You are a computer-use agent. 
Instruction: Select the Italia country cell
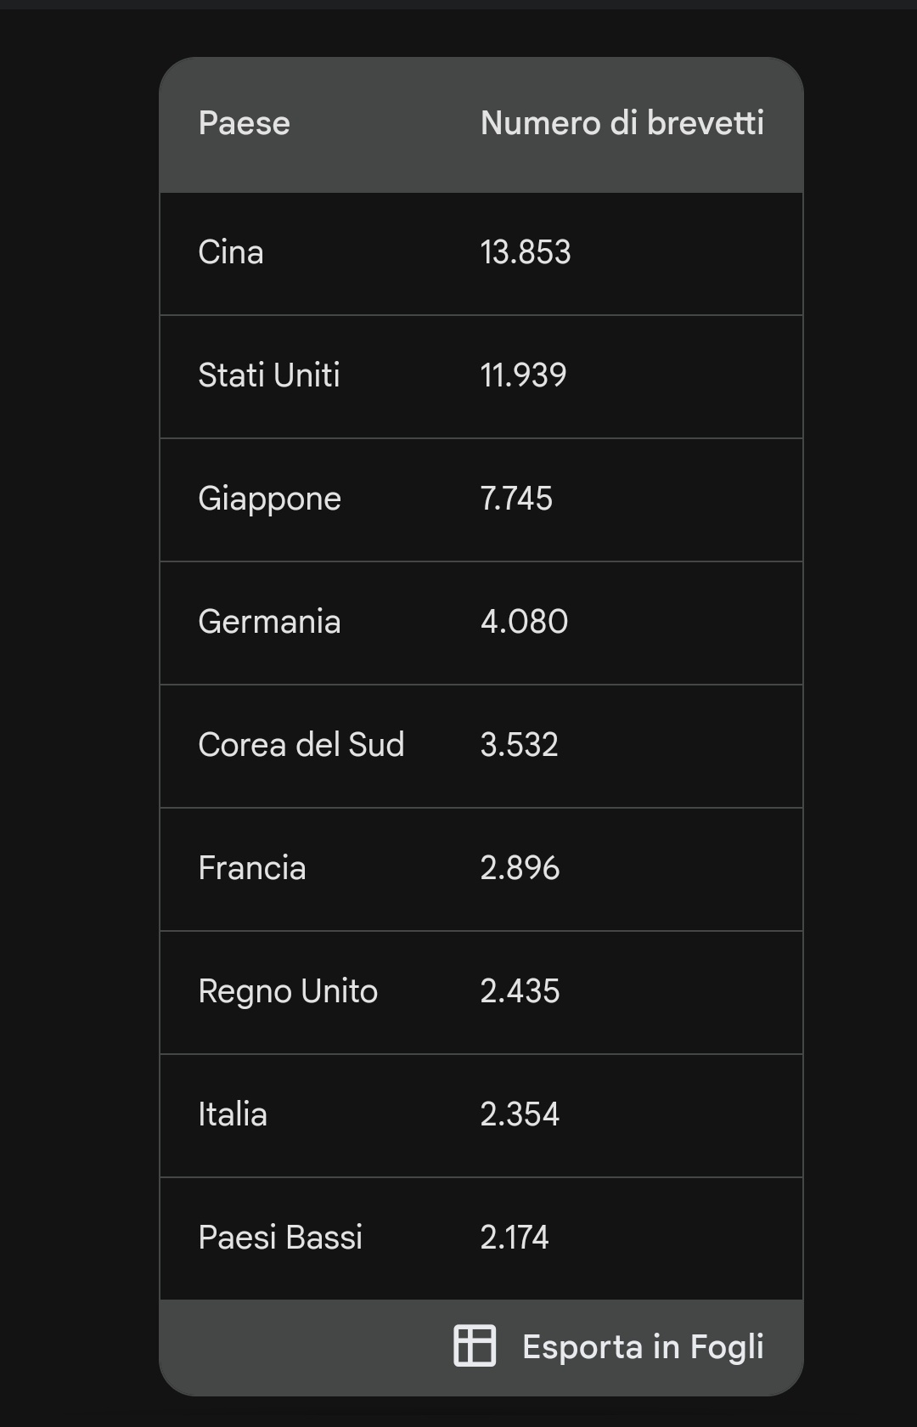tap(233, 1114)
